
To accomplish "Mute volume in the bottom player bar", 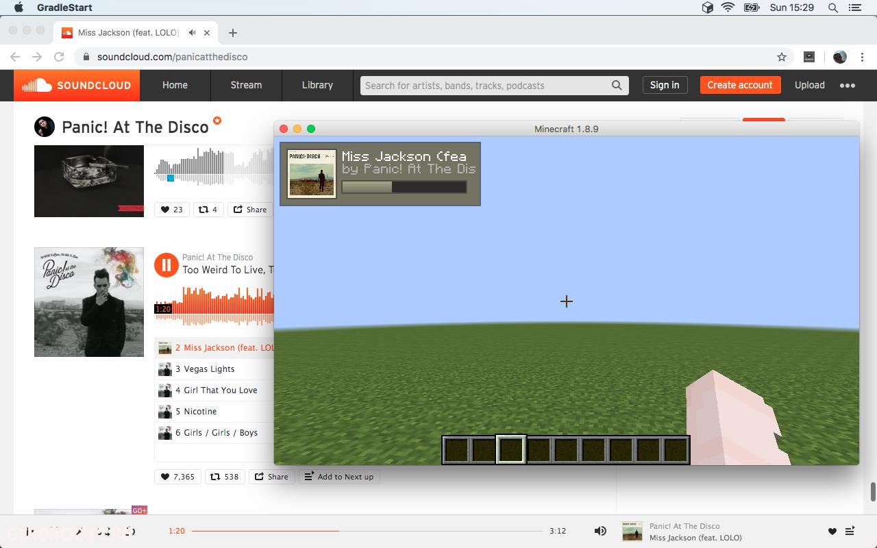I will [x=600, y=531].
